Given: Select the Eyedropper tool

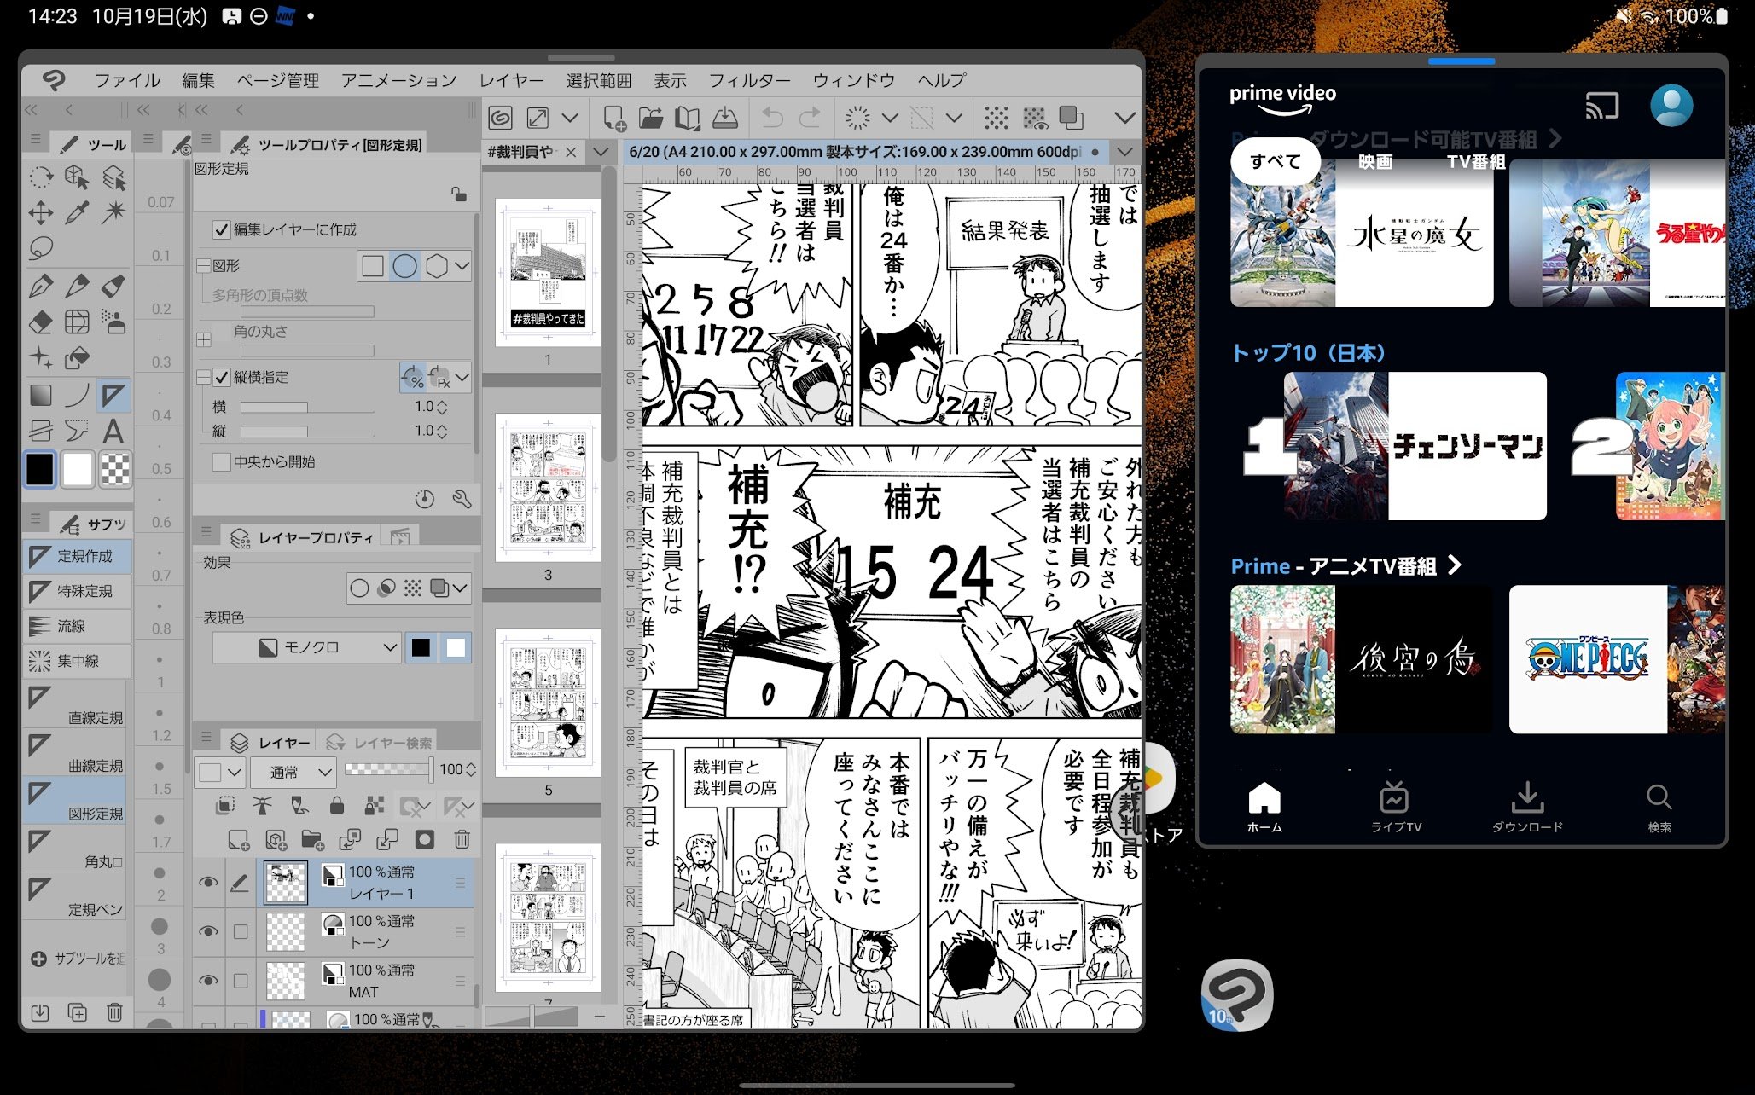Looking at the screenshot, I should (77, 212).
